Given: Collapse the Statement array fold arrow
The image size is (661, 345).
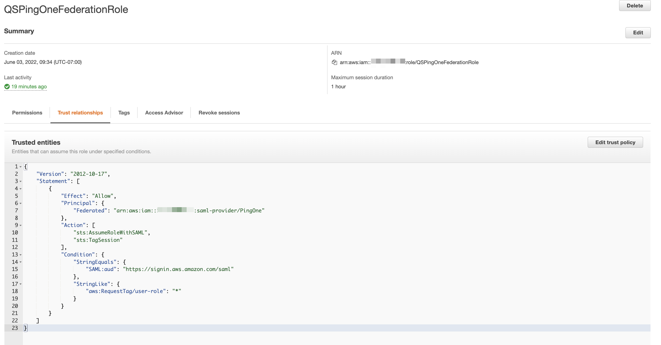Looking at the screenshot, I should [x=21, y=181].
